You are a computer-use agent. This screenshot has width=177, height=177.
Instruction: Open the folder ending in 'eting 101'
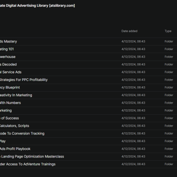pyautogui.click(x=7, y=49)
